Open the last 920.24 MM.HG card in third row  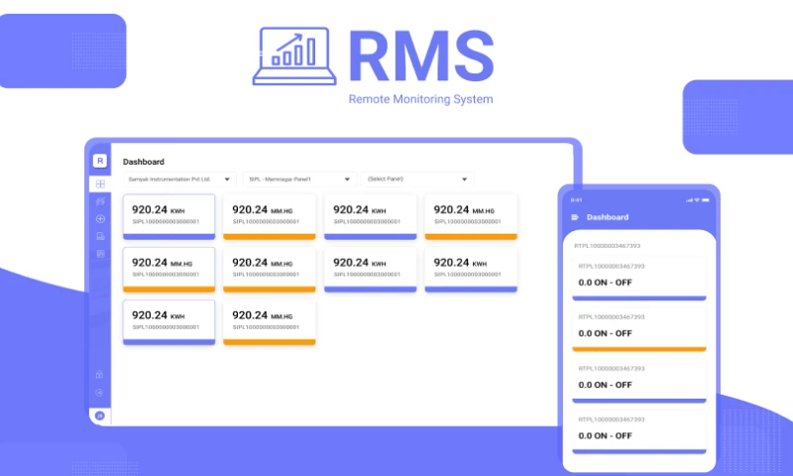click(x=269, y=321)
